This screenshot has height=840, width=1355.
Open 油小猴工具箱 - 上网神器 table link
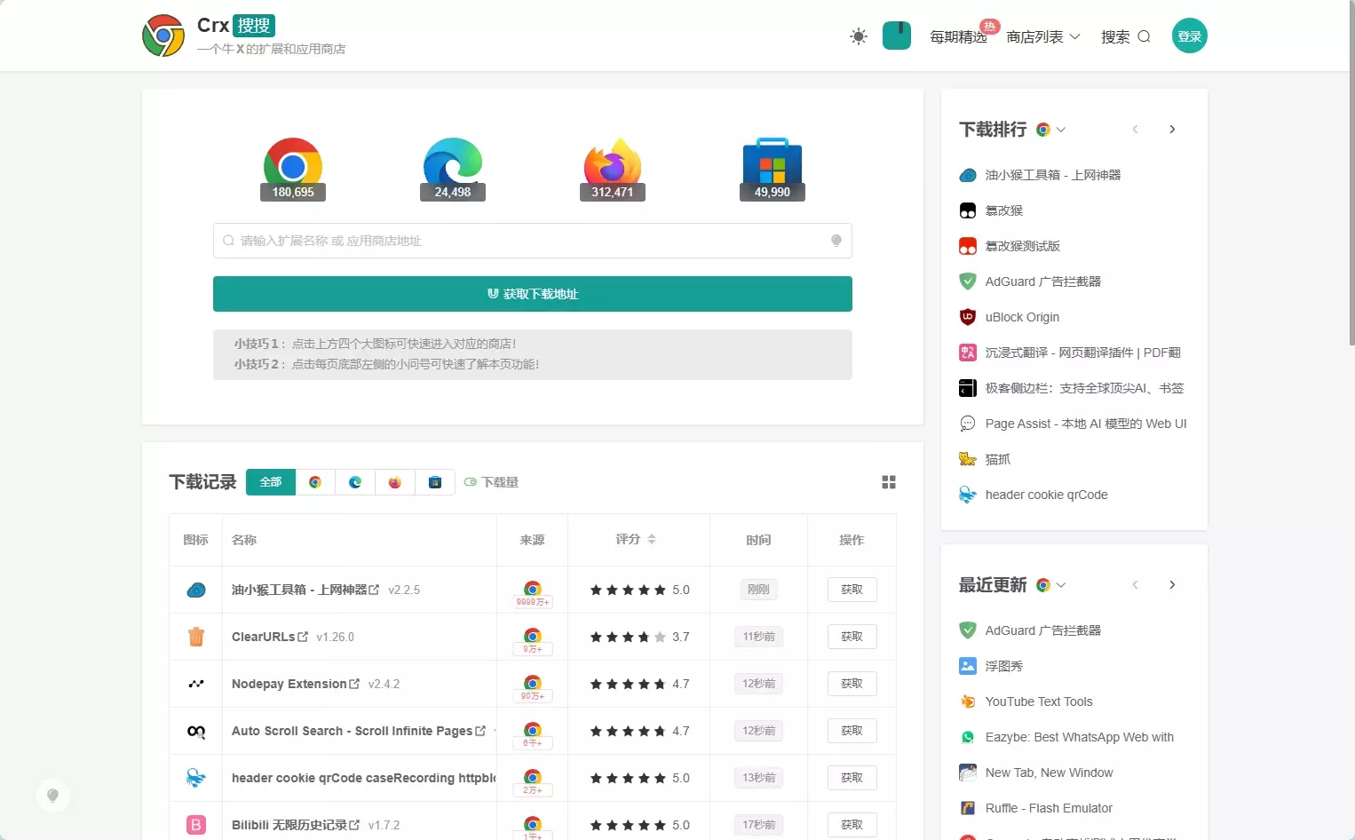coord(305,590)
